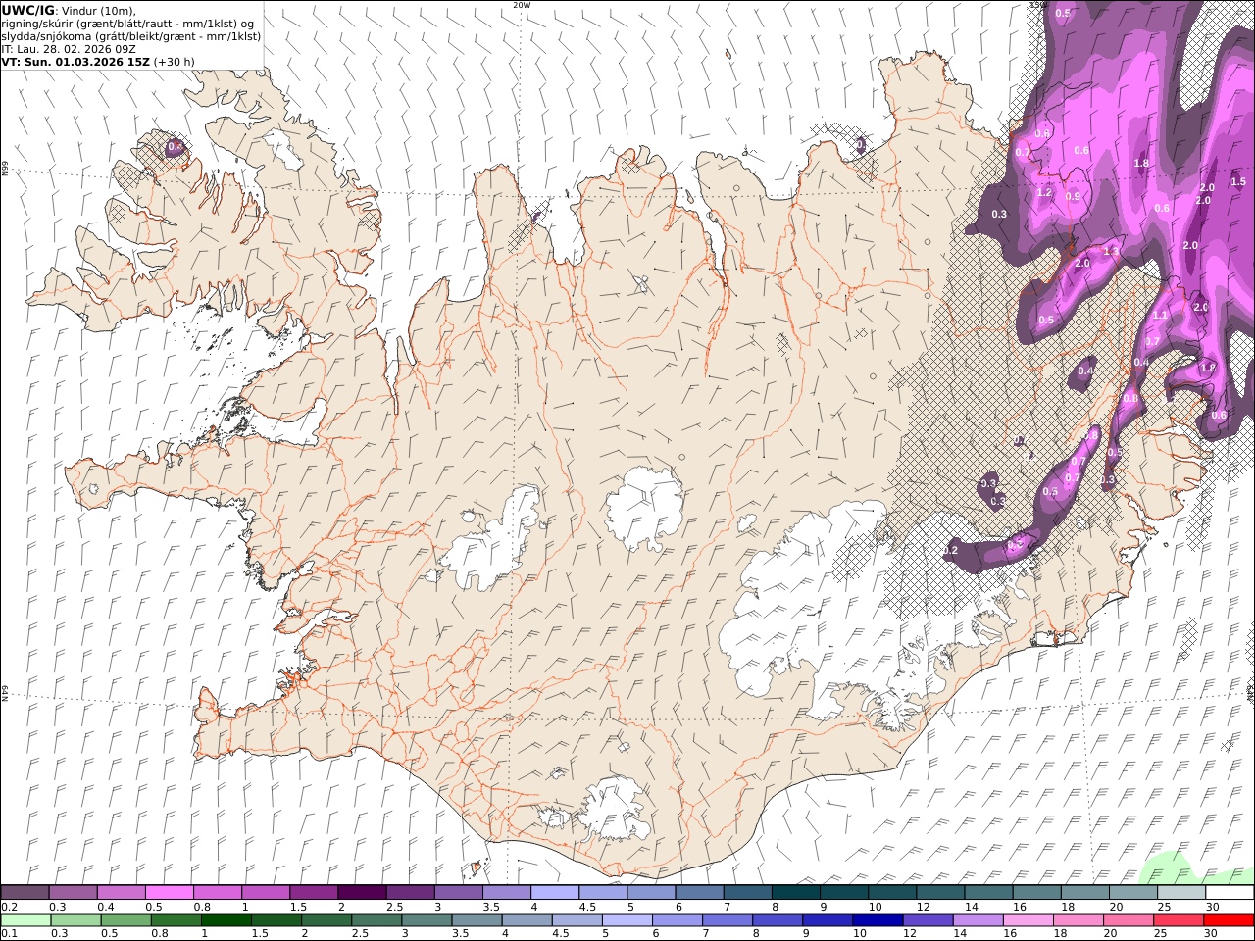Click the '1.1' snowfall value label
The image size is (1255, 941).
(1160, 316)
